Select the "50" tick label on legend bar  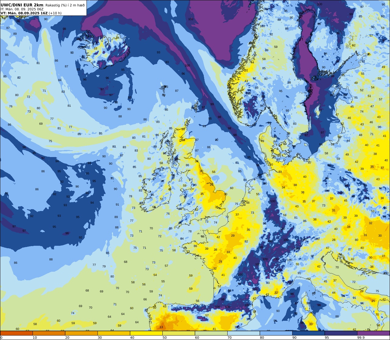(x=165, y=338)
